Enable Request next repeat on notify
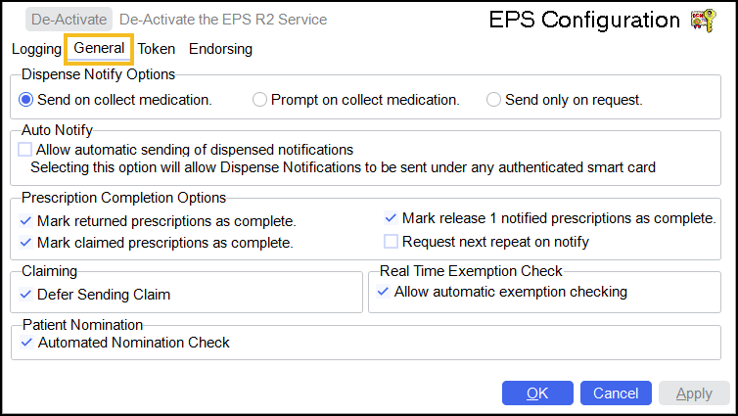 click(392, 241)
